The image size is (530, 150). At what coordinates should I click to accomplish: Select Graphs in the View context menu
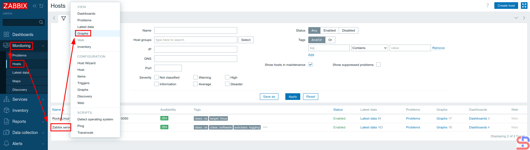[x=83, y=33]
